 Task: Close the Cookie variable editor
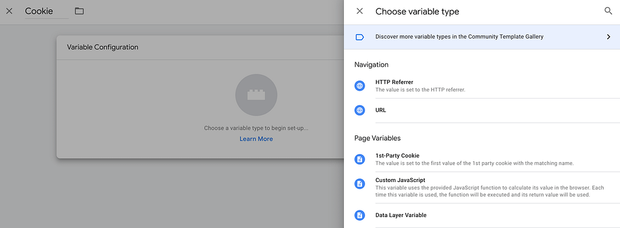coord(10,11)
